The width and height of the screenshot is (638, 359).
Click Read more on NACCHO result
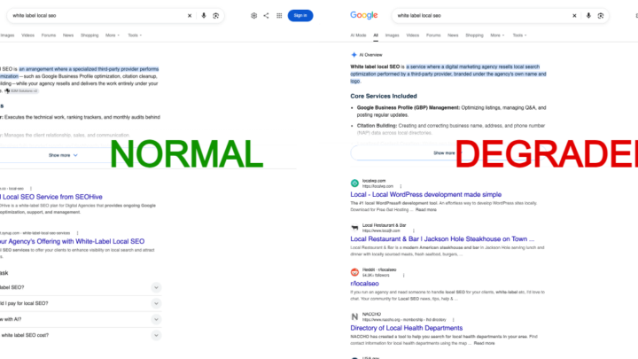[484, 343]
